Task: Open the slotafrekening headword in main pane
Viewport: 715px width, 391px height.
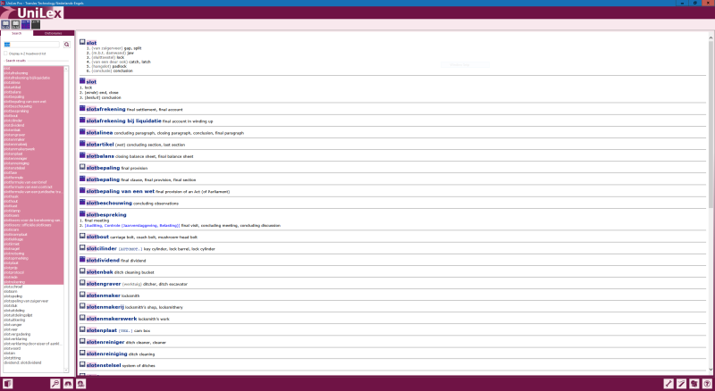Action: point(105,110)
